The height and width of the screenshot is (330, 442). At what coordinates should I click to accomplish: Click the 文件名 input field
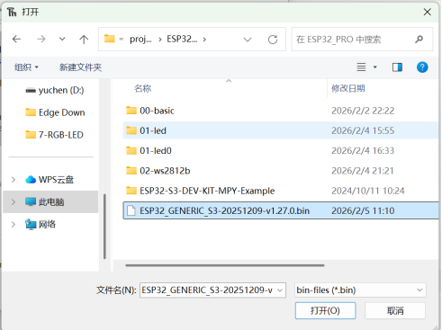pyautogui.click(x=207, y=290)
